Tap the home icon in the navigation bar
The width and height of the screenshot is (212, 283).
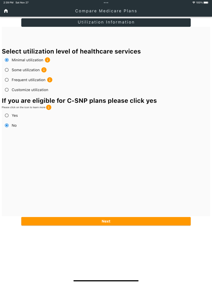pos(6,11)
